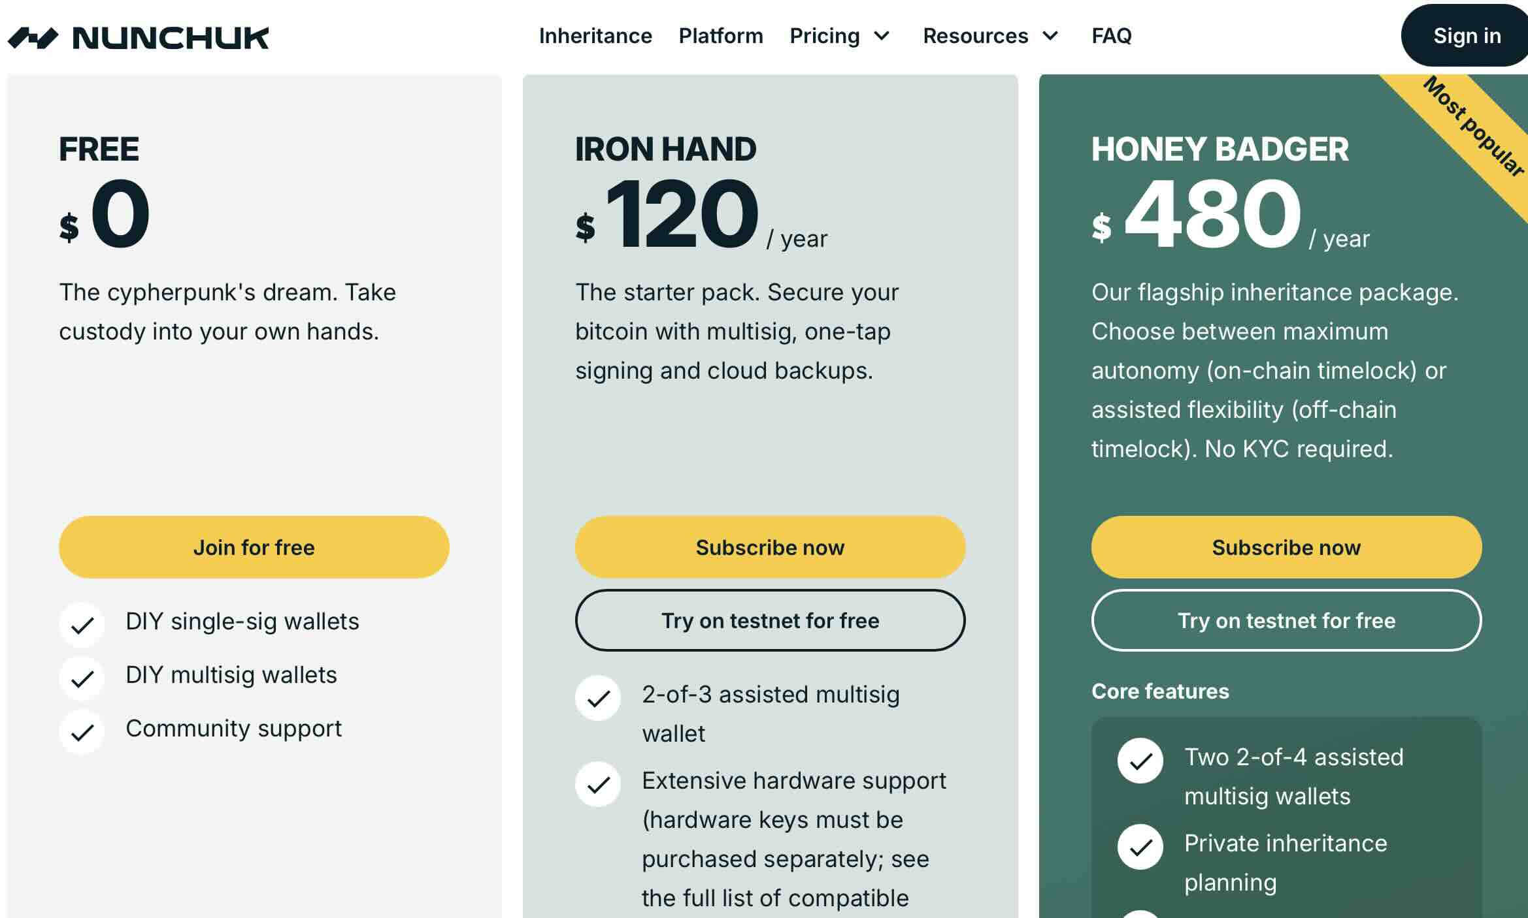Click checkmark icon beside DIY multisig wallets
Image resolution: width=1528 pixels, height=918 pixels.
coord(82,679)
